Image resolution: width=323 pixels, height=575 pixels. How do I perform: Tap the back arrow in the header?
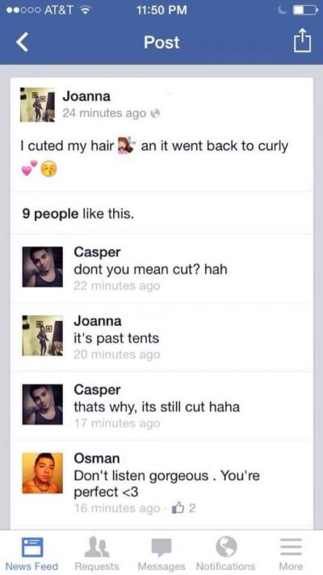(x=23, y=43)
